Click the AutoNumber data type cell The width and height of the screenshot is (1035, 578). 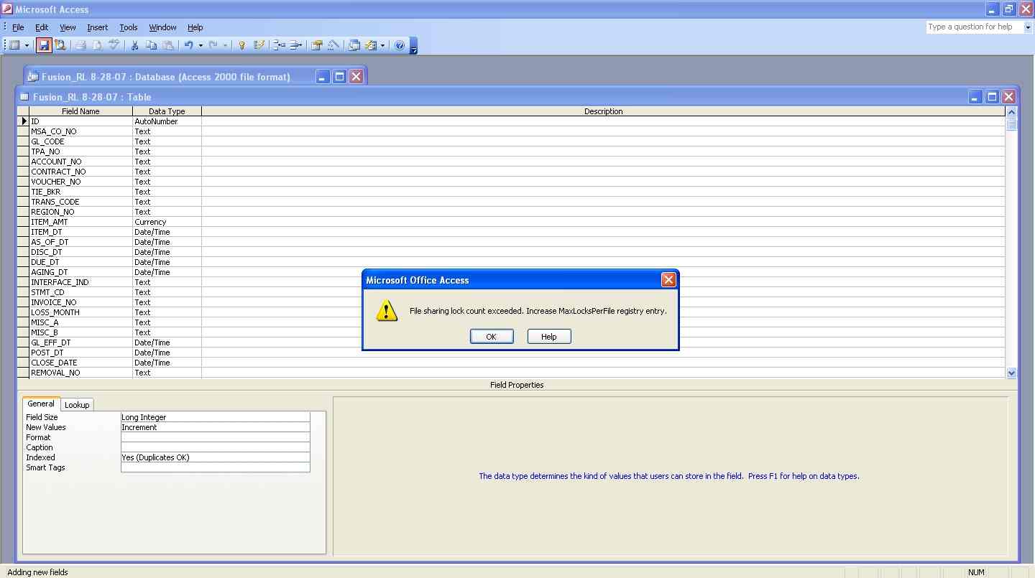tap(167, 121)
